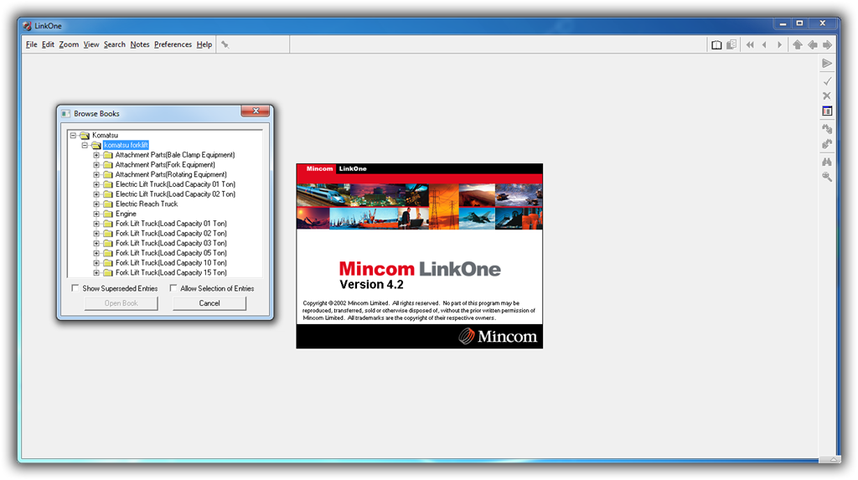Click the open book icon in toolbar
The height and width of the screenshot is (480, 858).
[x=716, y=45]
